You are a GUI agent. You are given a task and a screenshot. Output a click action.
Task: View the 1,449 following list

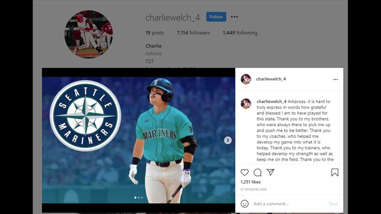pos(240,33)
